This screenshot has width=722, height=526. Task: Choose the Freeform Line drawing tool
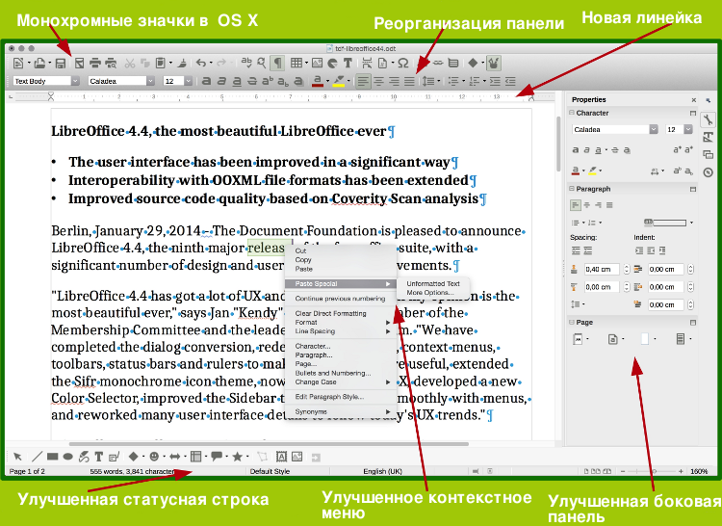(84, 457)
